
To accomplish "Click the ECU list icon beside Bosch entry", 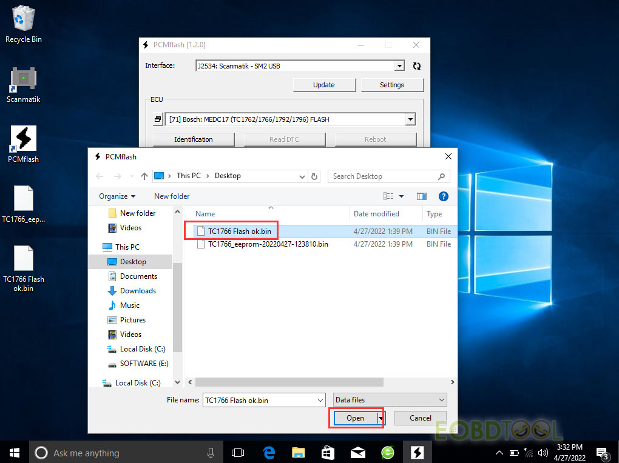I will 158,119.
